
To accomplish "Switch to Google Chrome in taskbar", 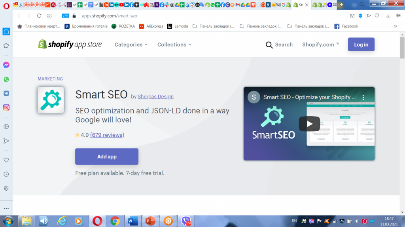I will [115, 221].
